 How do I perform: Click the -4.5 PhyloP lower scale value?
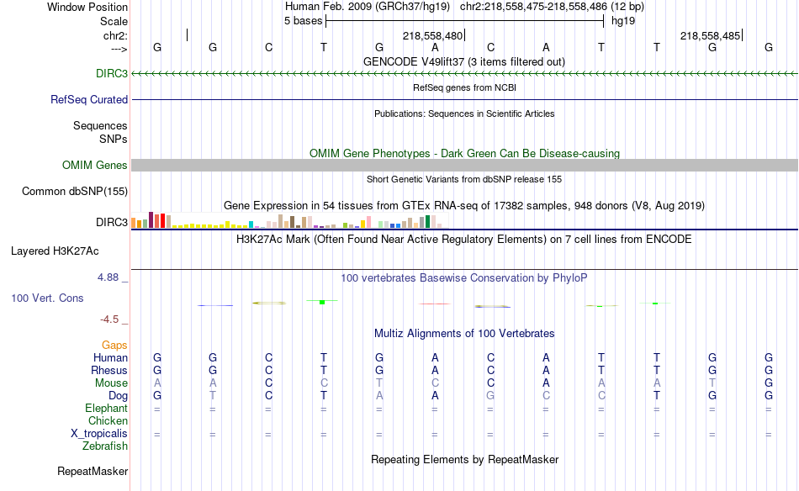[109, 319]
